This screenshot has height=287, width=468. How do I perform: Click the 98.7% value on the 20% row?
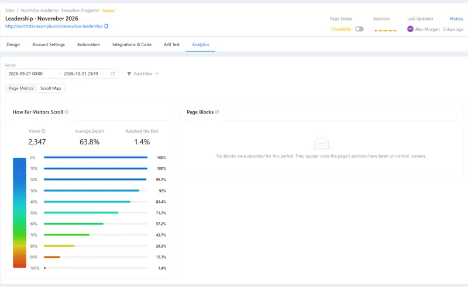[161, 179]
